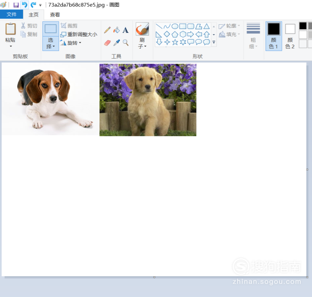Switch to the 查看 view tab
Viewport: 312px width, 297px height.
click(x=55, y=14)
